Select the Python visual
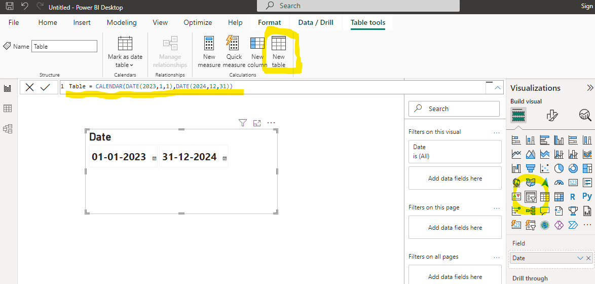595x284 pixels. 587,196
